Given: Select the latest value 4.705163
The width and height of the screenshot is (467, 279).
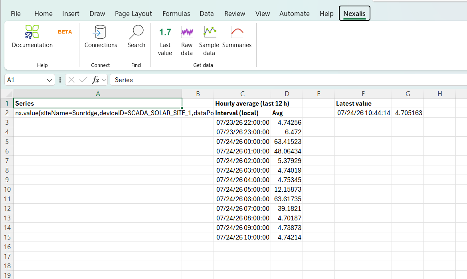Looking at the screenshot, I should point(408,113).
